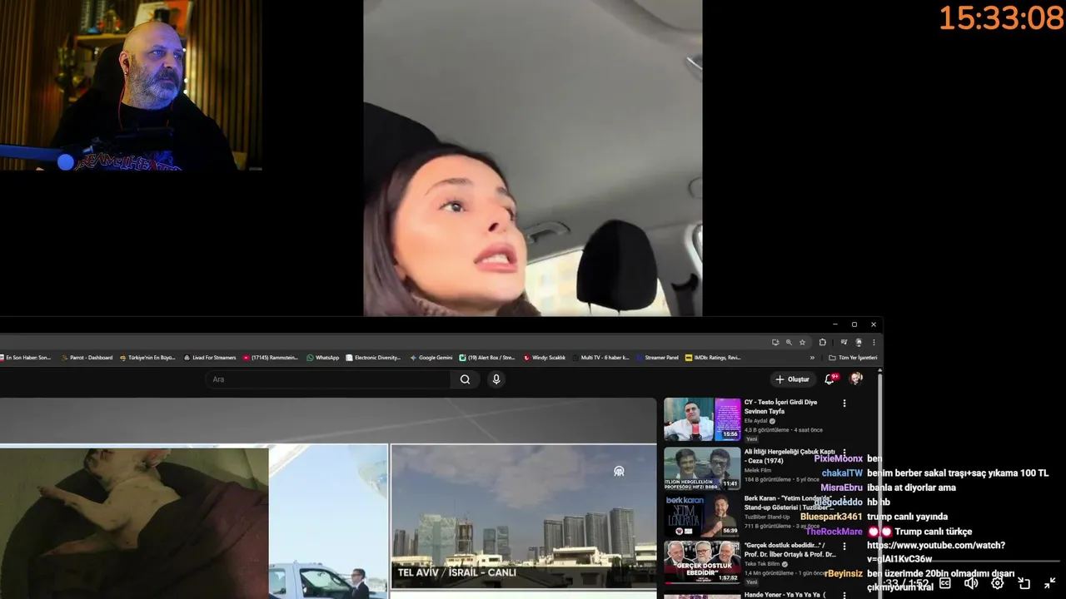Open options menu for Gerçek dostluk ebedidir video
Screen dimensions: 1066x599
click(844, 547)
